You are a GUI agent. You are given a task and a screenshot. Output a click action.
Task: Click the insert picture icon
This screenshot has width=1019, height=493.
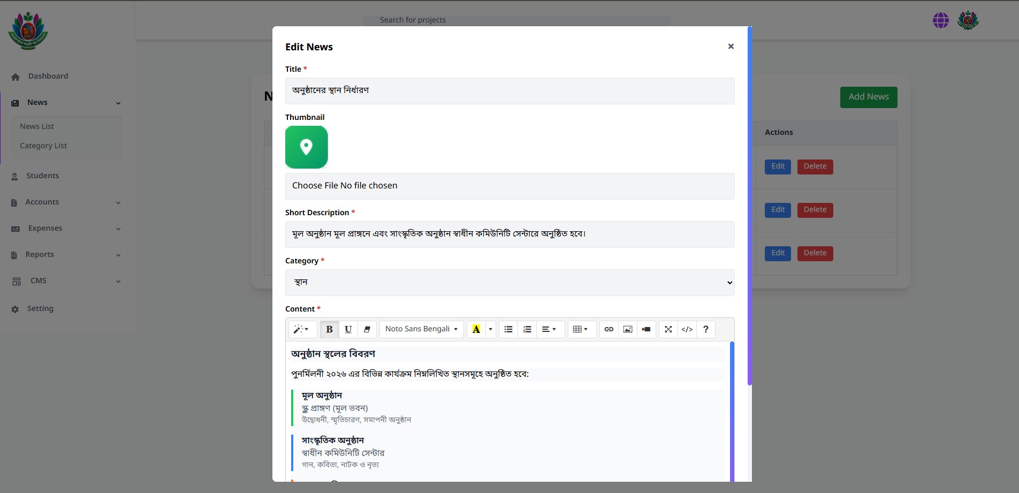point(628,329)
